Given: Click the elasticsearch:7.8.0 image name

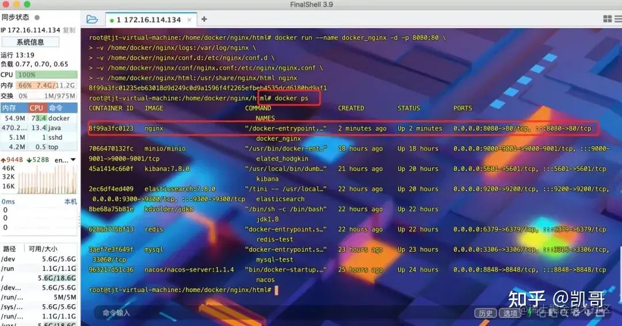Looking at the screenshot, I should coord(180,189).
